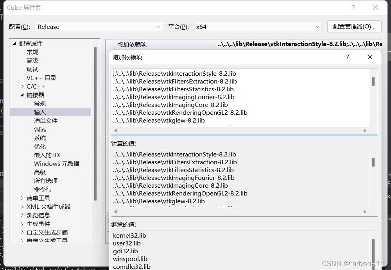Select 高级 under 链接器
The height and width of the screenshot is (270, 391).
click(40, 172)
